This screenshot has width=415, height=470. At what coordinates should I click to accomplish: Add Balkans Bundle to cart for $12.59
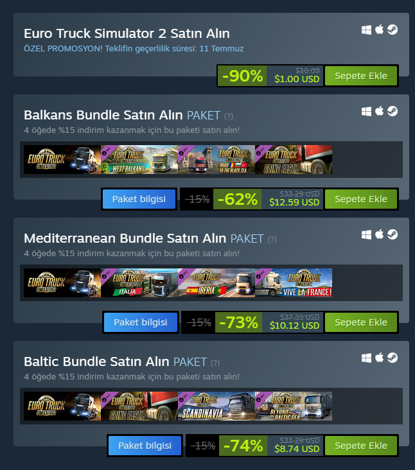click(x=361, y=199)
